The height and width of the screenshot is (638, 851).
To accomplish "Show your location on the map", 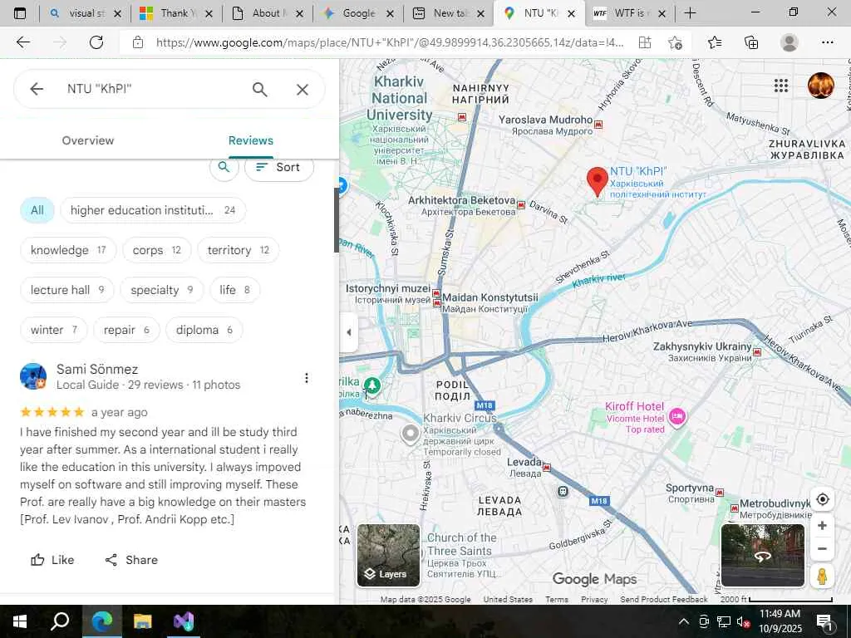I will pyautogui.click(x=822, y=499).
